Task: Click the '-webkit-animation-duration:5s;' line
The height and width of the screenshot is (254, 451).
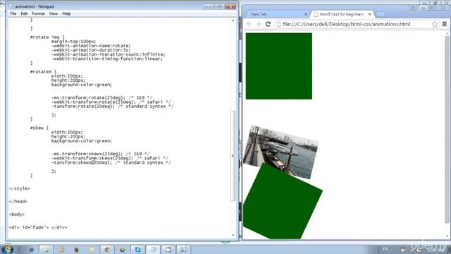Action: coord(91,50)
